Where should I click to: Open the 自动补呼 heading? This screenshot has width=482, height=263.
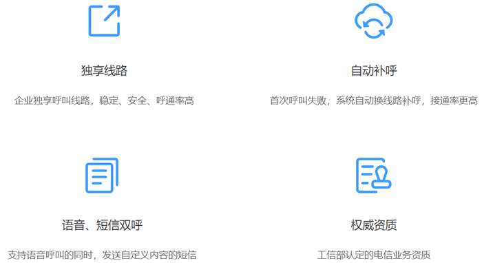(x=374, y=71)
